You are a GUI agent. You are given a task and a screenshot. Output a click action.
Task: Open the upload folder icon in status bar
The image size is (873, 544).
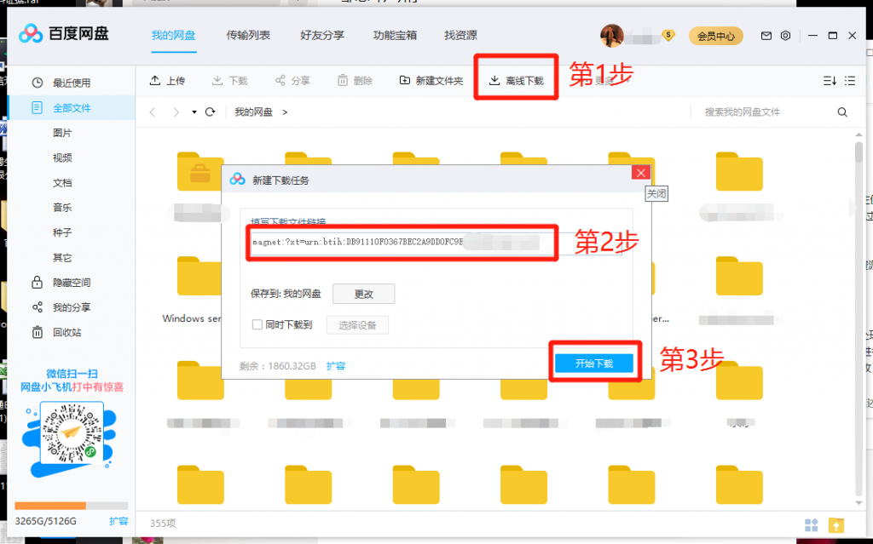[x=835, y=524]
